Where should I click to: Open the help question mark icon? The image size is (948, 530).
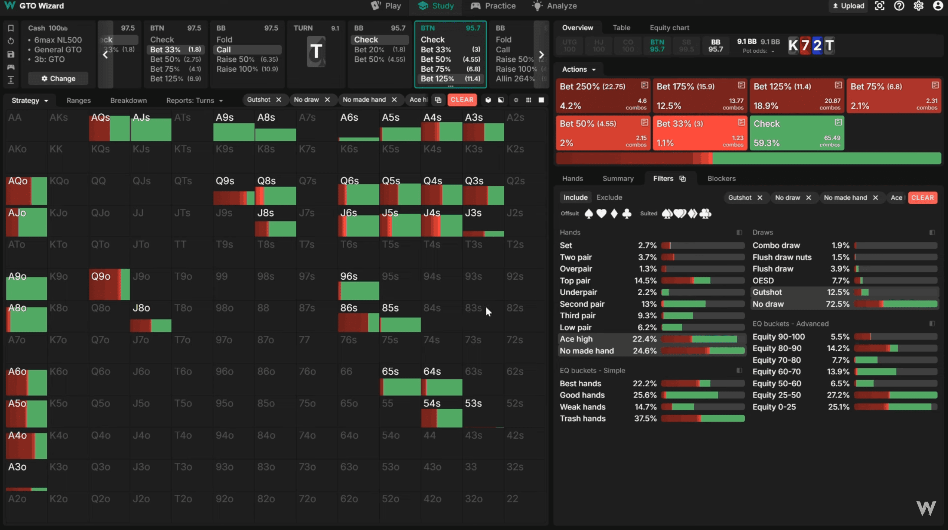coord(899,6)
